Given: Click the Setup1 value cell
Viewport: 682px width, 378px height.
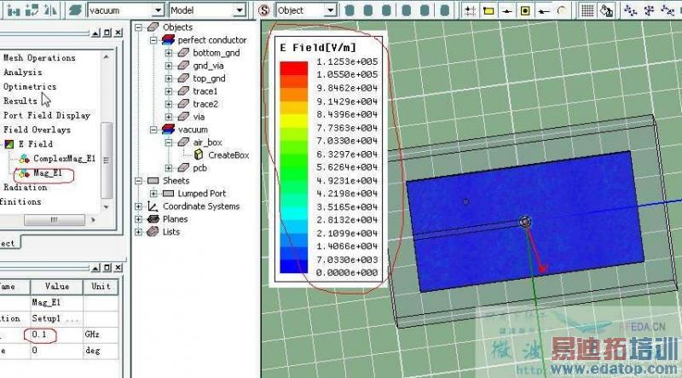Looking at the screenshot, I should tap(57, 318).
